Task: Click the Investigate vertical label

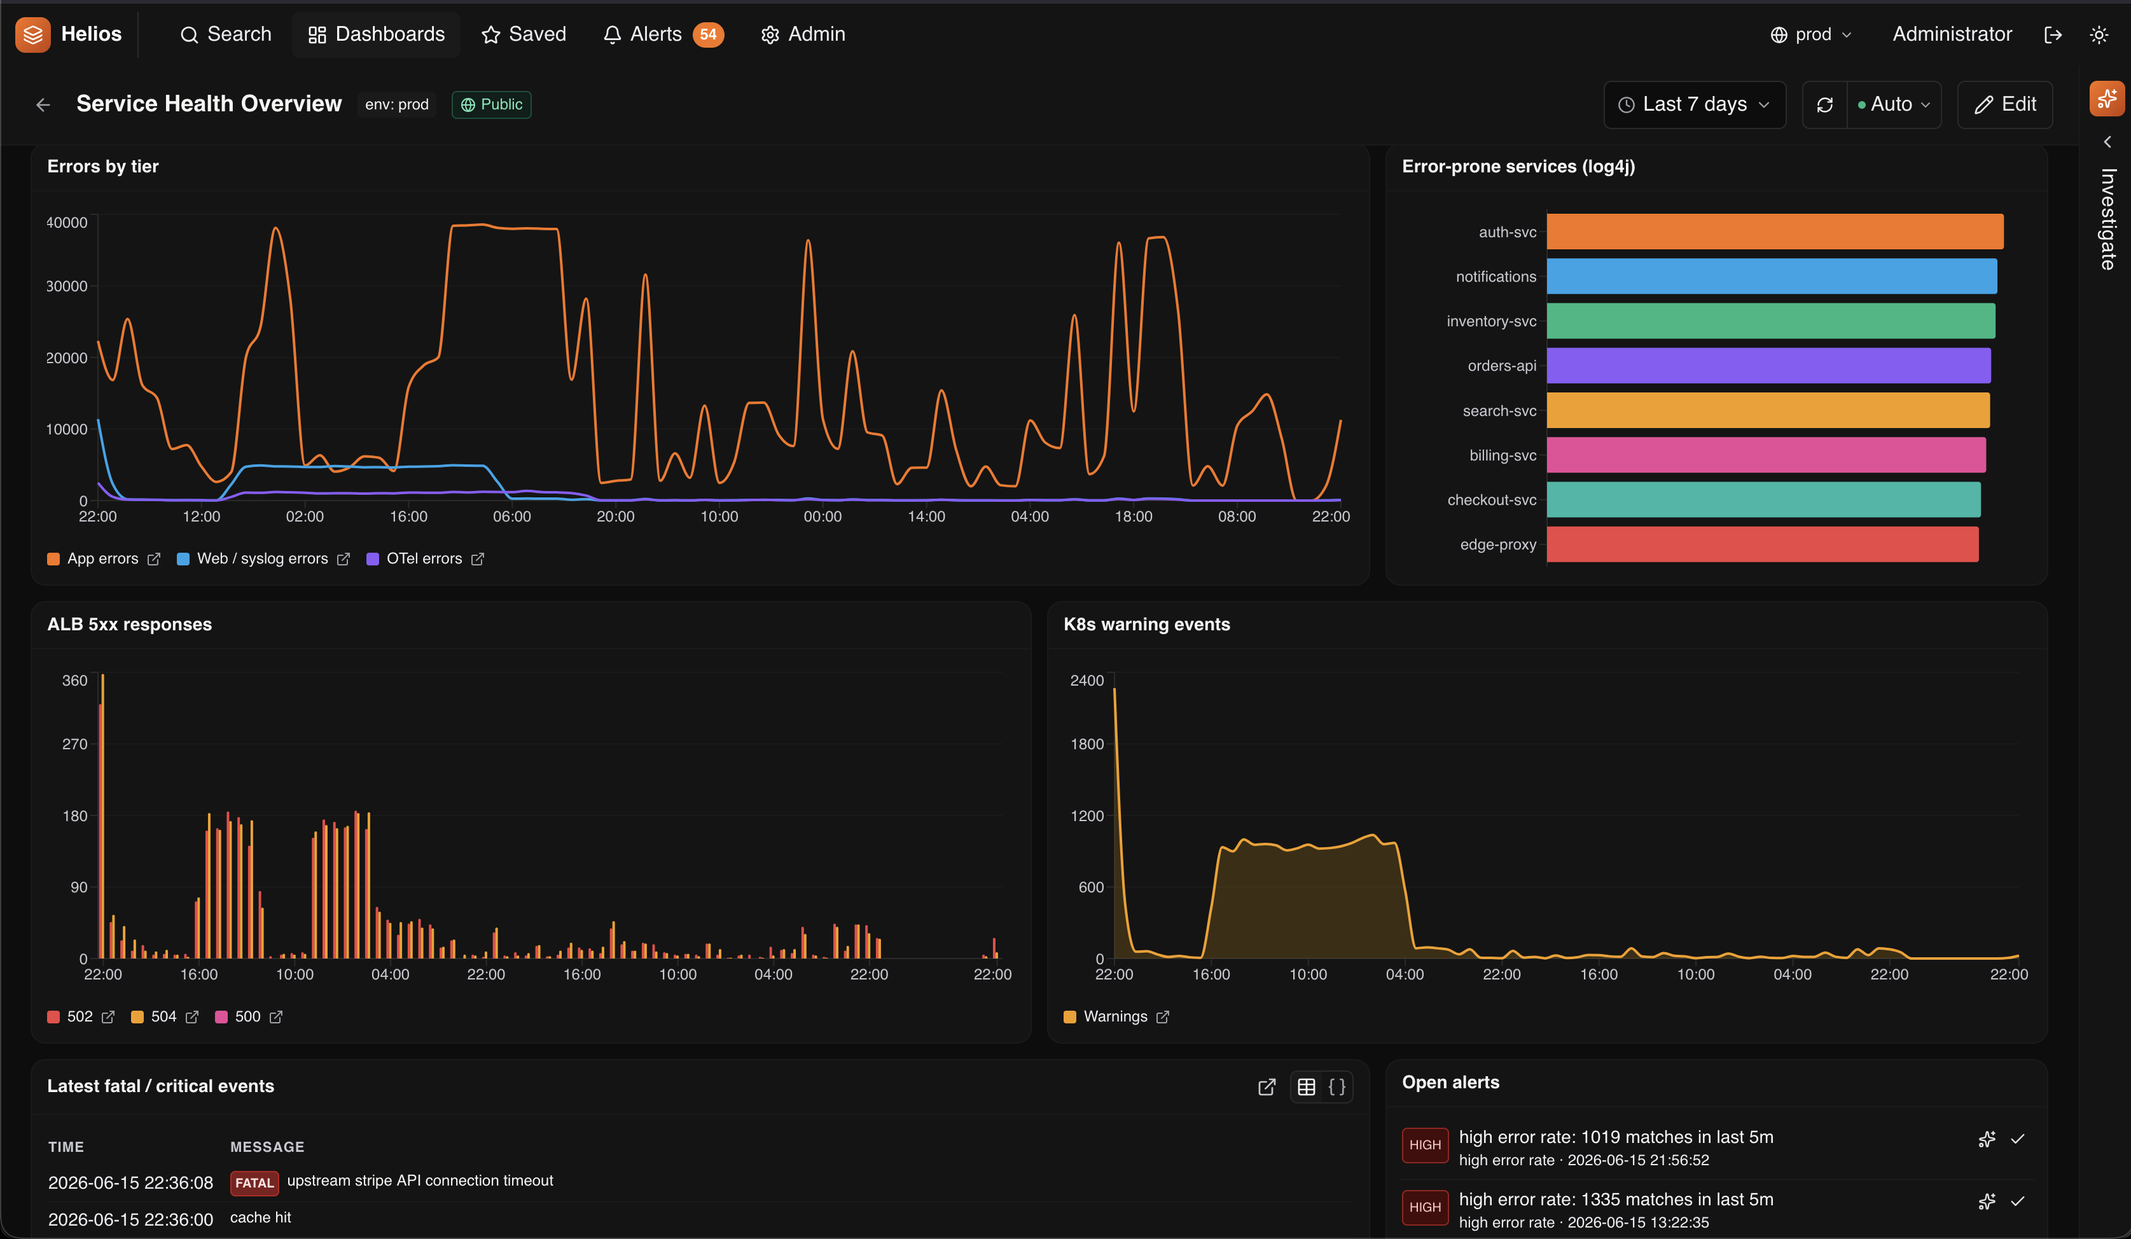Action: 2108,219
